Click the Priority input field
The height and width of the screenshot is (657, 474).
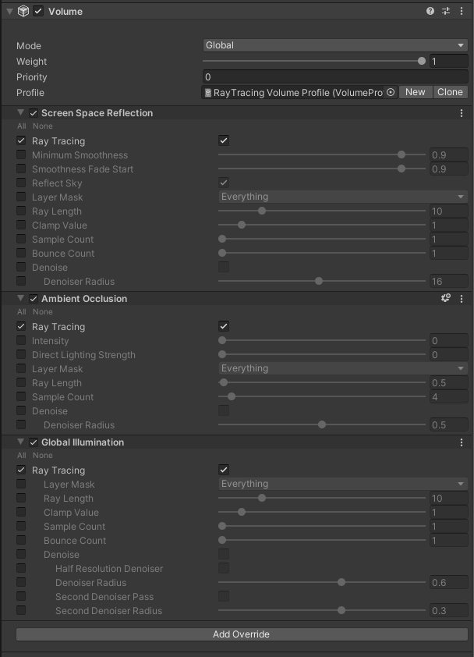(x=334, y=77)
